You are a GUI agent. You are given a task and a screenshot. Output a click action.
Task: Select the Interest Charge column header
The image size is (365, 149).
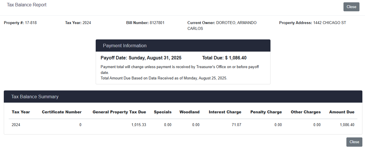coord(225,112)
